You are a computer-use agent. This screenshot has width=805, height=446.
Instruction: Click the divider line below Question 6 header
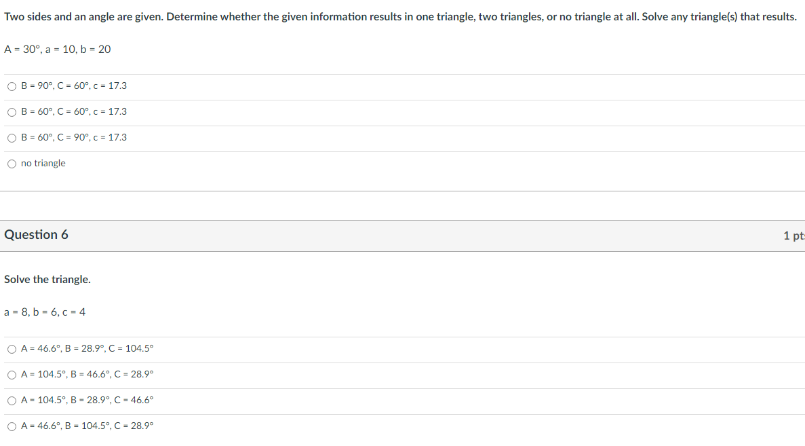coord(402,250)
